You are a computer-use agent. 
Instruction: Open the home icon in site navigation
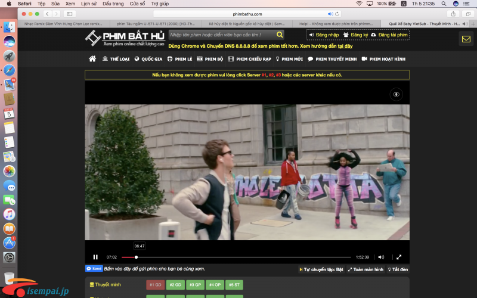[92, 58]
